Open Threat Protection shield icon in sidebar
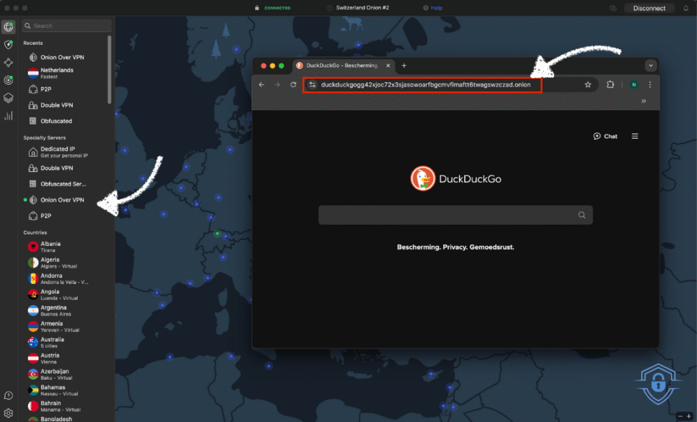This screenshot has width=697, height=422. click(x=8, y=44)
